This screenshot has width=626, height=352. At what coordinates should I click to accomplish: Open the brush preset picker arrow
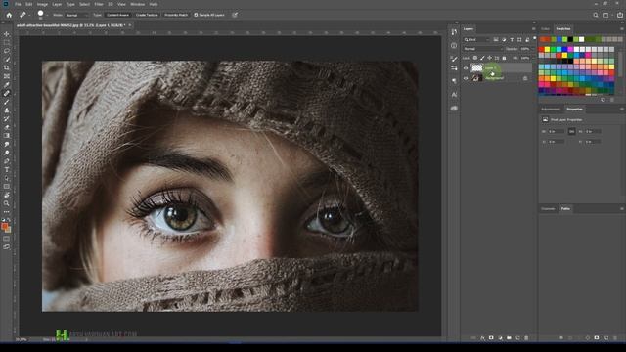click(48, 15)
